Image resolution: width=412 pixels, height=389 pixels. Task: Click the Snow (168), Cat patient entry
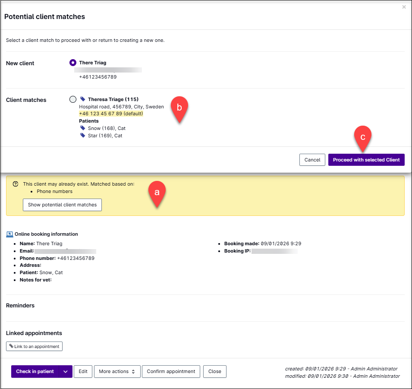[107, 128]
